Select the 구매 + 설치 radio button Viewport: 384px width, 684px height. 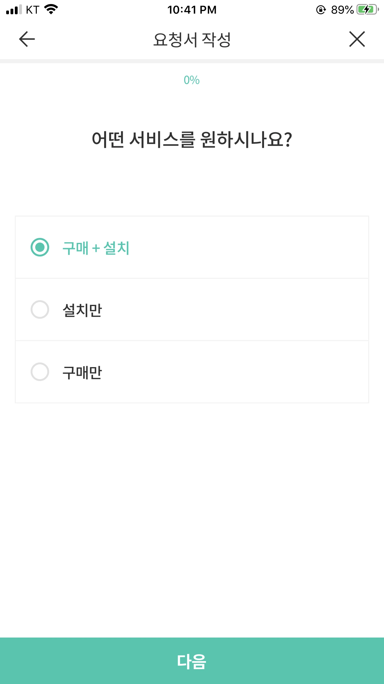click(40, 247)
